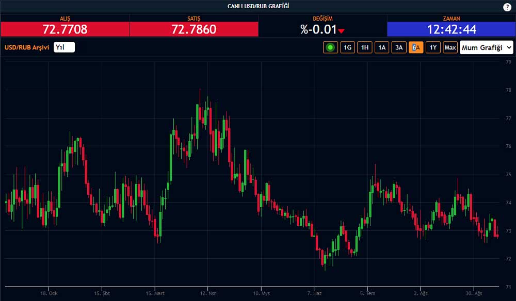Image resolution: width=516 pixels, height=301 pixels.
Task: Click the 15. Mart date axis label
Action: coord(155,293)
